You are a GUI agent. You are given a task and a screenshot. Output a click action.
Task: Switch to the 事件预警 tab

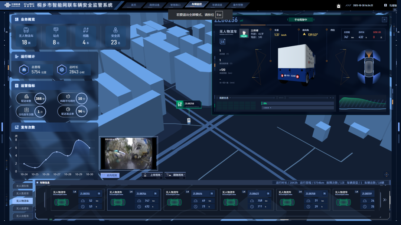(238, 5)
